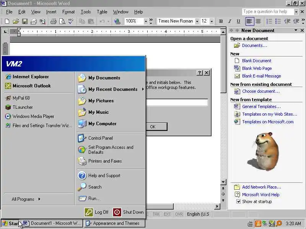Open the Times New Roman font dropdown

point(197,21)
